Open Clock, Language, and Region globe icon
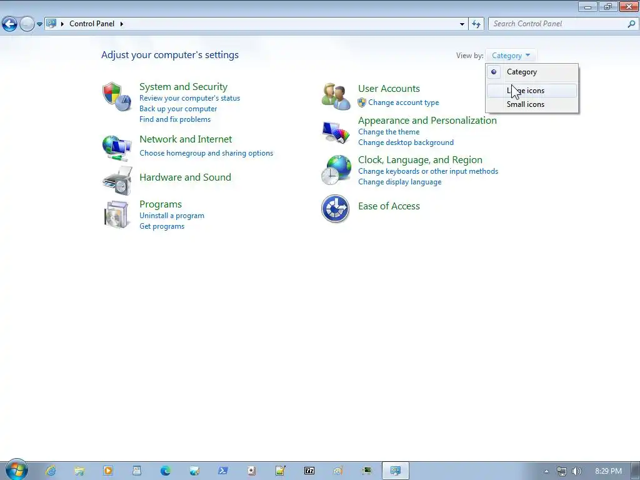Viewport: 640px width, 480px height. 336,170
